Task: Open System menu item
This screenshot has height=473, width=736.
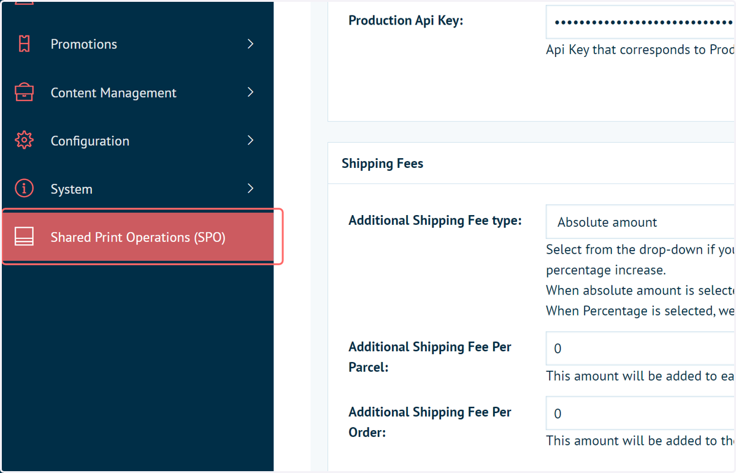Action: click(137, 189)
